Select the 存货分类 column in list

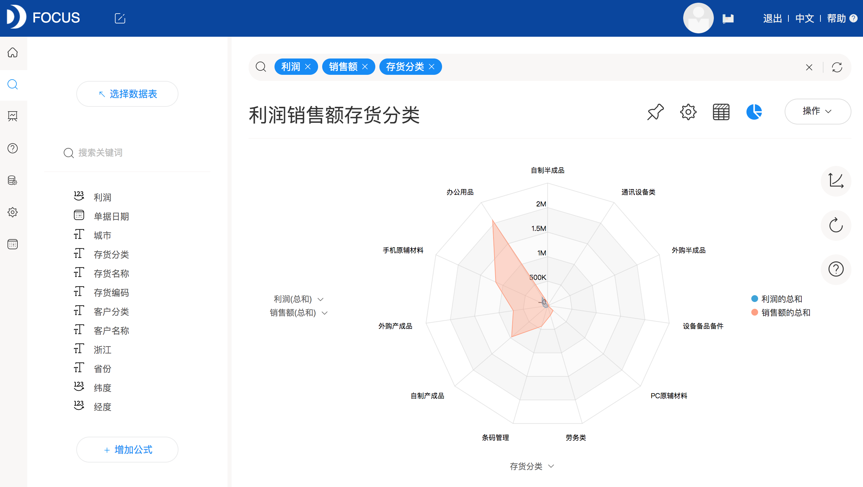[111, 254]
